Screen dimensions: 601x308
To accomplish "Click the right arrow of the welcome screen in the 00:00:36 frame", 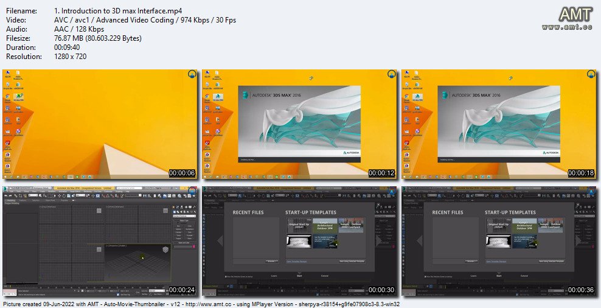I will [578, 240].
